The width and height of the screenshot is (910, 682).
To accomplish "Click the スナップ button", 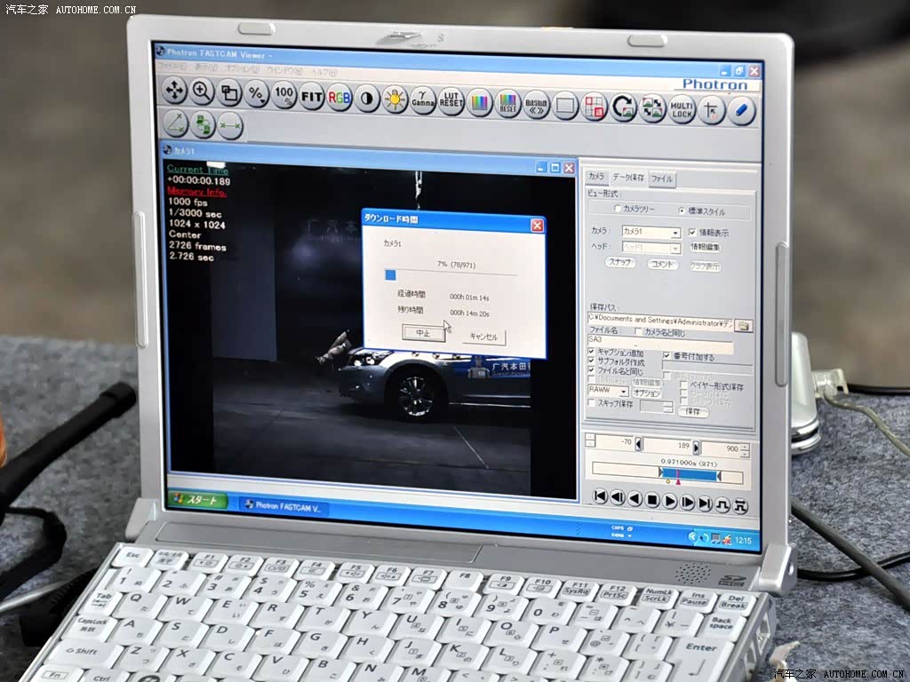I will pos(619,262).
